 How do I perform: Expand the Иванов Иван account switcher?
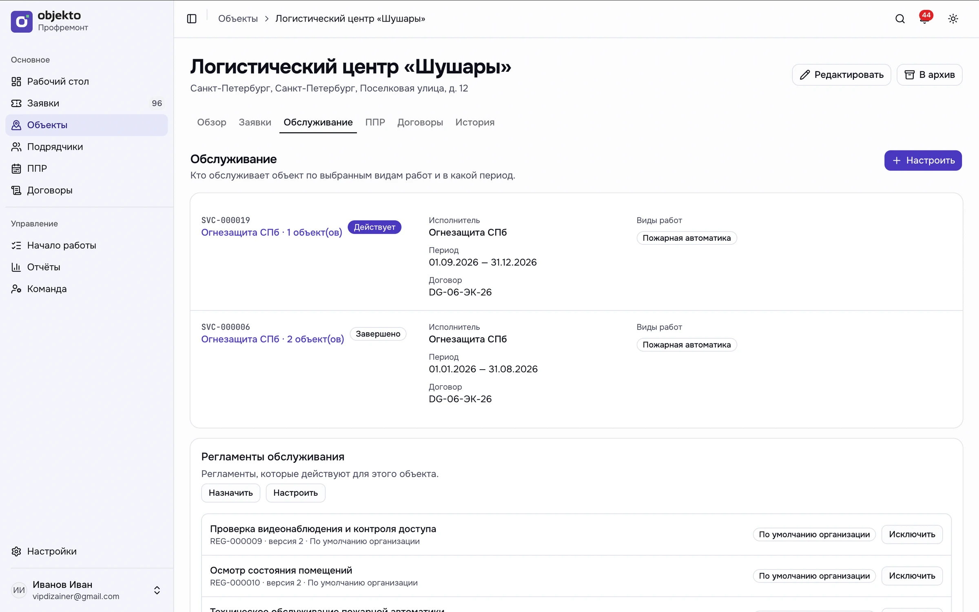coord(157,590)
